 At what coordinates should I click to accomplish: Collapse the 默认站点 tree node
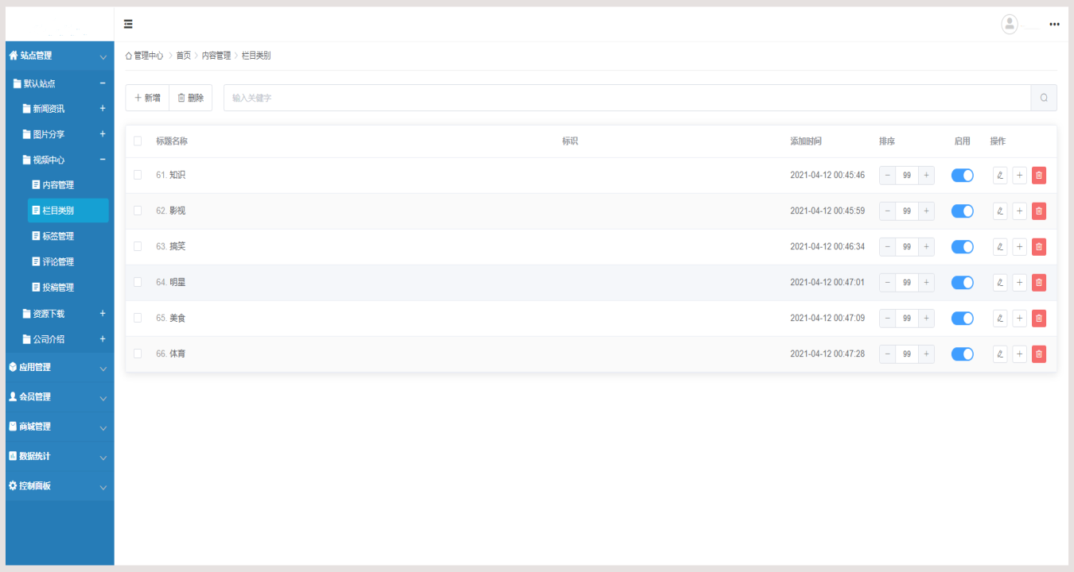[103, 83]
